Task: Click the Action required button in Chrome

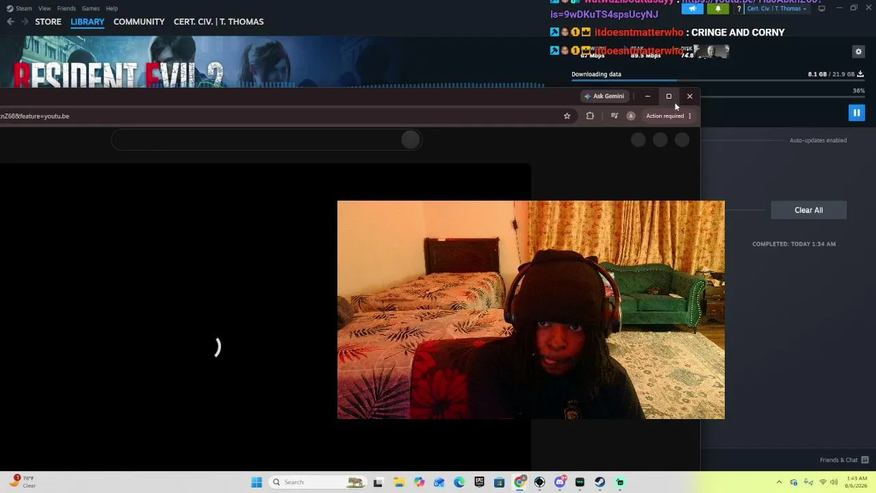Action: 669,116
